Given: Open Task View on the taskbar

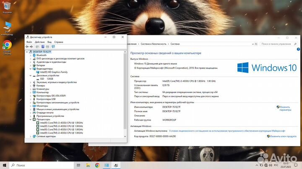Looking at the screenshot, I should 78,165.
